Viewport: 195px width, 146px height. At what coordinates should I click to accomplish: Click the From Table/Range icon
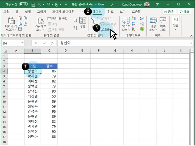pyautogui.click(x=20, y=29)
